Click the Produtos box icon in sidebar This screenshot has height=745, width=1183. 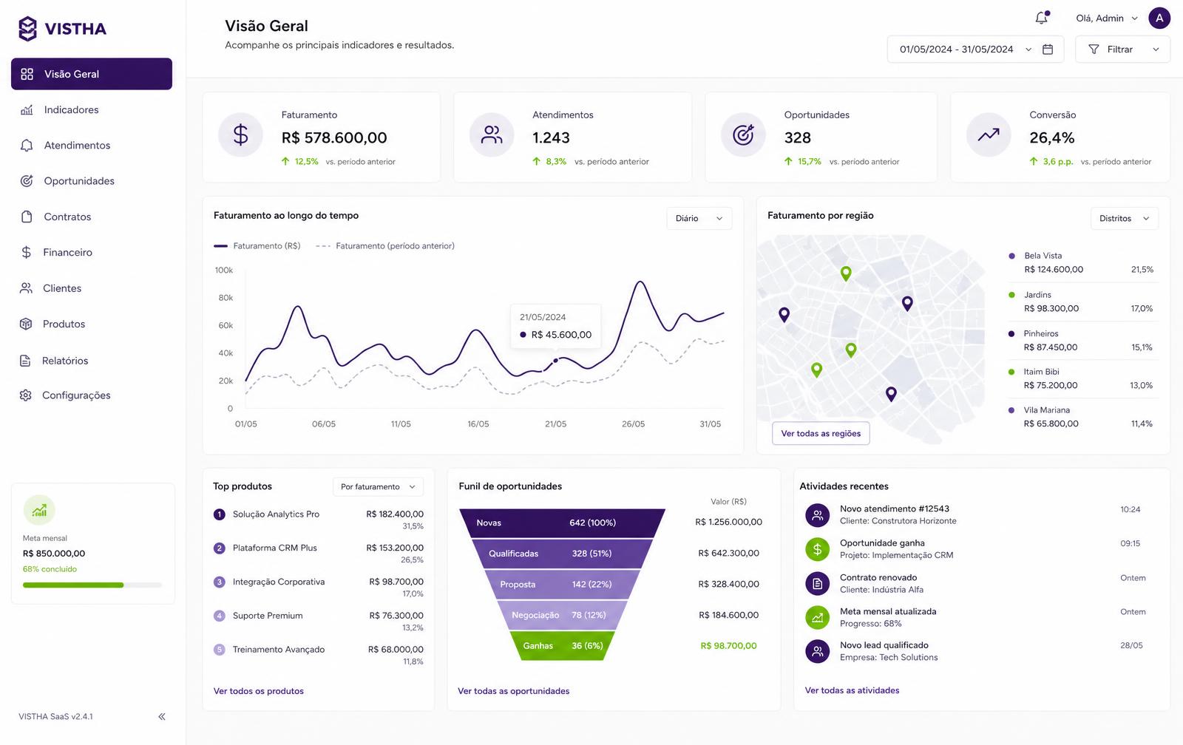(26, 324)
